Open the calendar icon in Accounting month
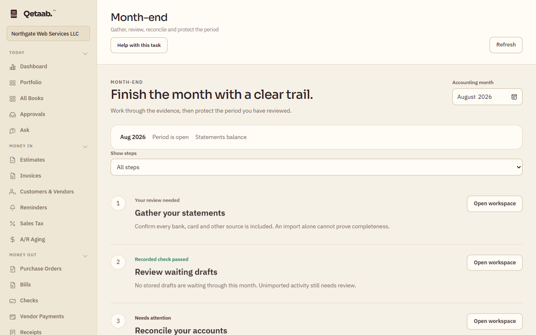Screen dimensions: 536x335 click(x=514, y=97)
